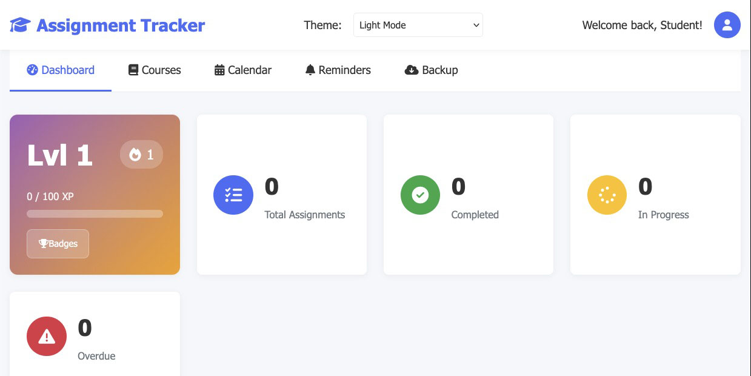Select the Dashboard gauge icon
Screen dimensions: 751x376
point(32,70)
